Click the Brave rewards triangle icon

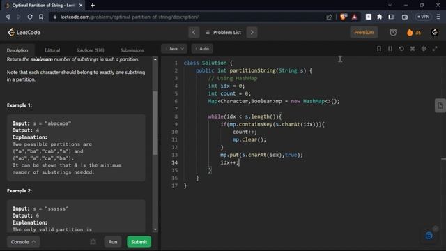tap(355, 17)
